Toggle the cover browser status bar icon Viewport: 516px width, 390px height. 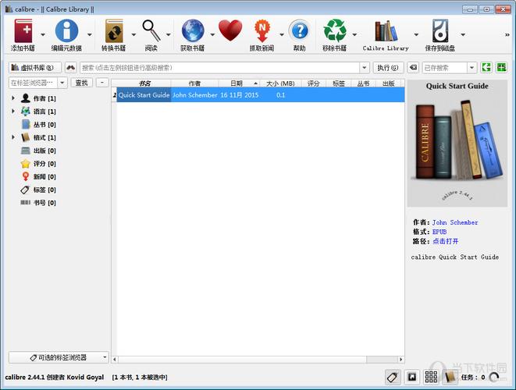point(411,377)
